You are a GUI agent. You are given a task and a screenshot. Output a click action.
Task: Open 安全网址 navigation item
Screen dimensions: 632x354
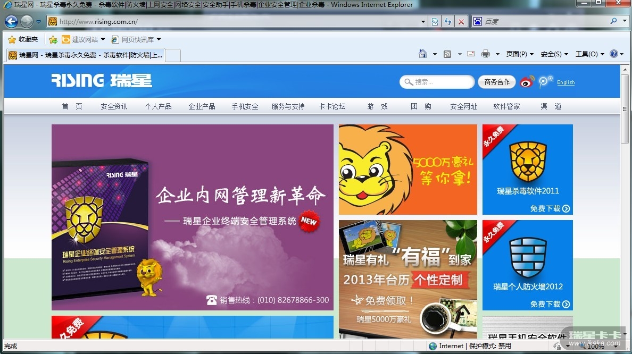click(x=463, y=106)
